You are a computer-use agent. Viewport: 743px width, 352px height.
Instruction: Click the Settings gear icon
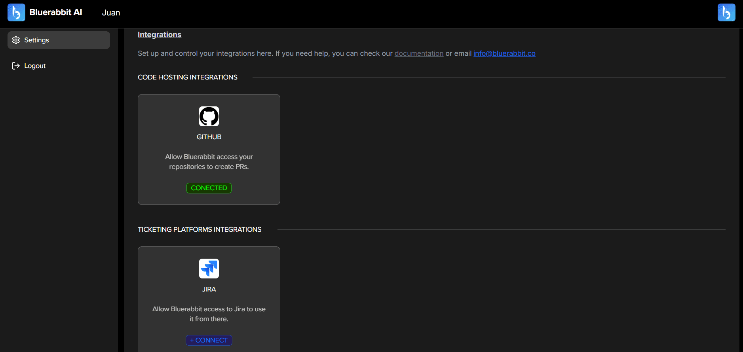[16, 40]
